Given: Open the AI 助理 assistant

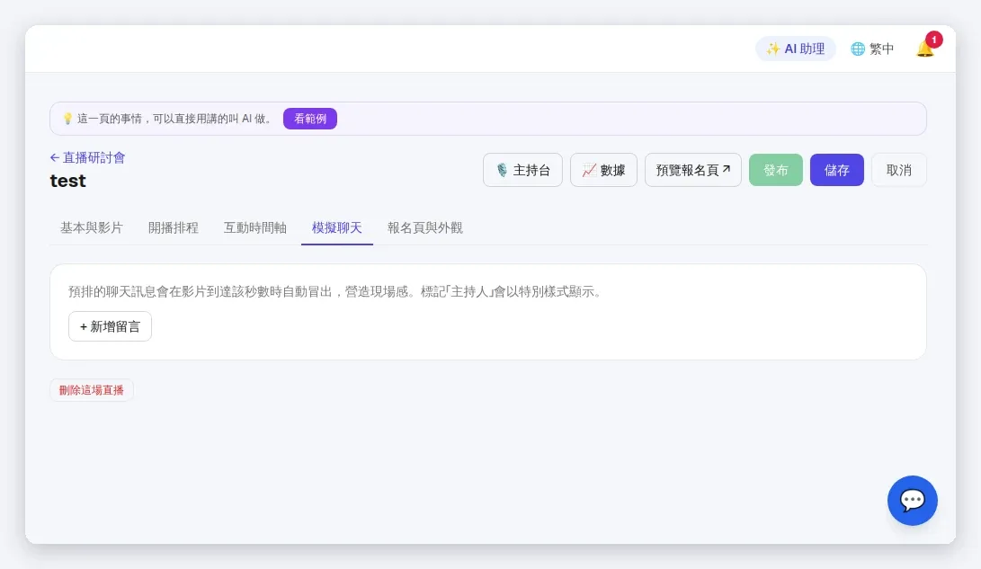Looking at the screenshot, I should tap(795, 49).
